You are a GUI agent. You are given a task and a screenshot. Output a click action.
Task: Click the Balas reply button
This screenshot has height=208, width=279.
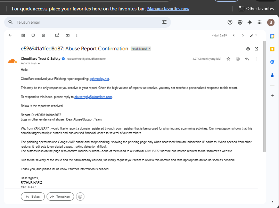[x=33, y=197]
